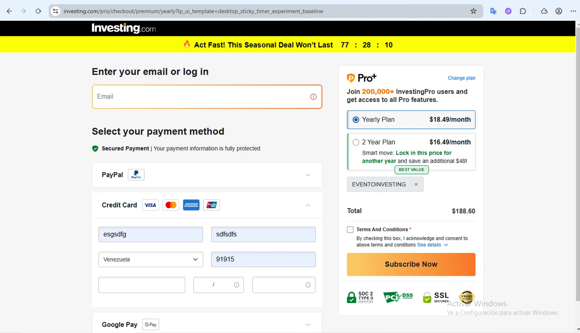
Task: Click the CVV security code field
Action: (284, 285)
